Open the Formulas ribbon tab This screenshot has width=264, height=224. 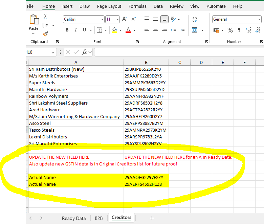click(137, 6)
